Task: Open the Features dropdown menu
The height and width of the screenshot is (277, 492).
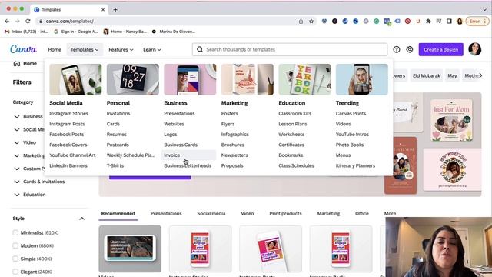Action: pyautogui.click(x=121, y=49)
